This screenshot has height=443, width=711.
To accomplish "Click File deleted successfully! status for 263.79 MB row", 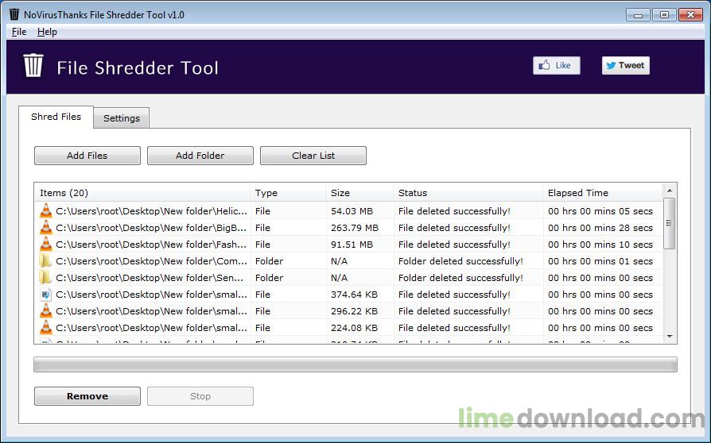I will coord(454,228).
